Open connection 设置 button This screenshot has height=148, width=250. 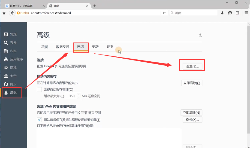click(x=192, y=67)
